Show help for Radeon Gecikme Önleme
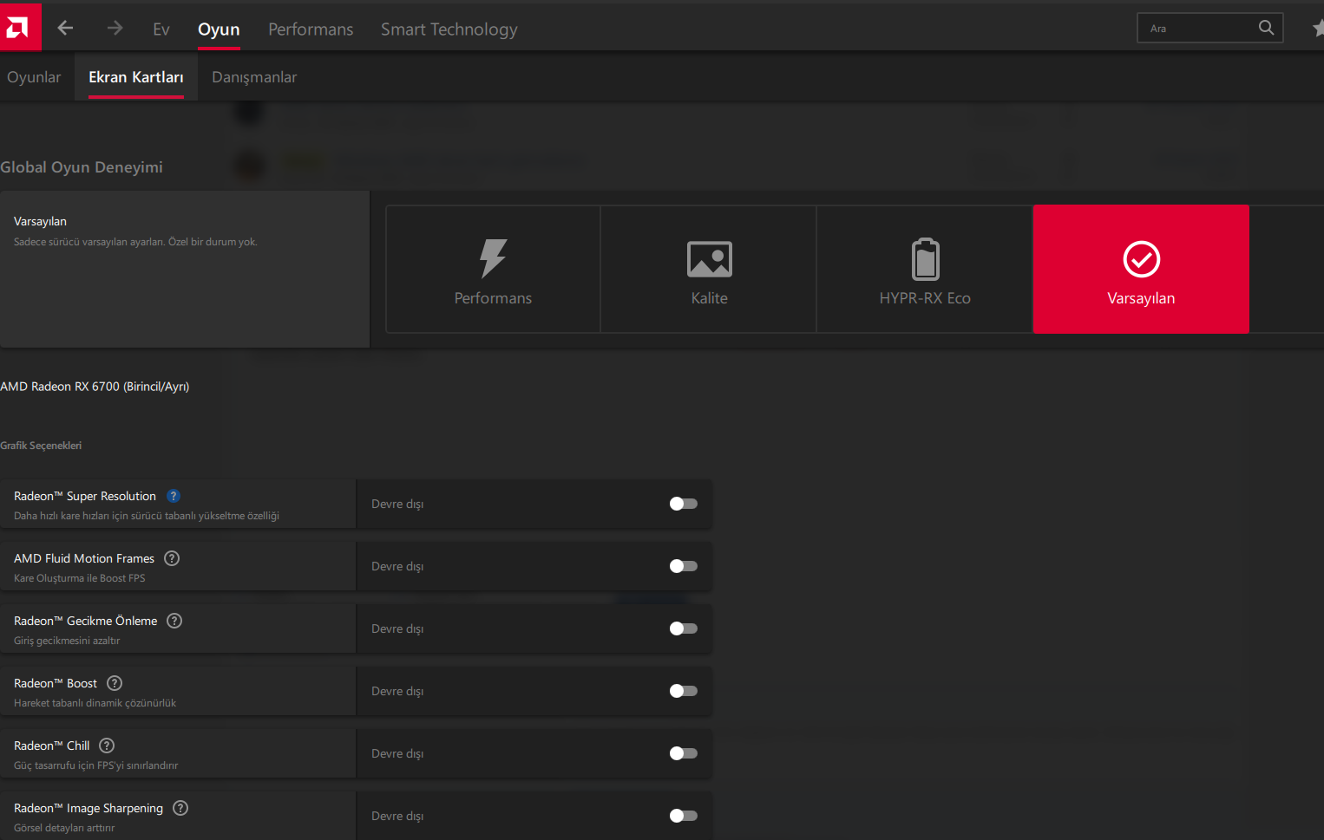The image size is (1324, 840). 174,621
